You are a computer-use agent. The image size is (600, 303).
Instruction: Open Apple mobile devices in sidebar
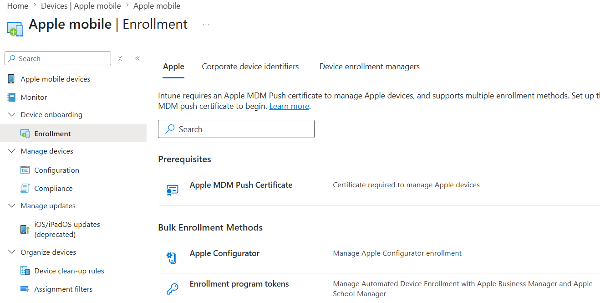pos(56,79)
